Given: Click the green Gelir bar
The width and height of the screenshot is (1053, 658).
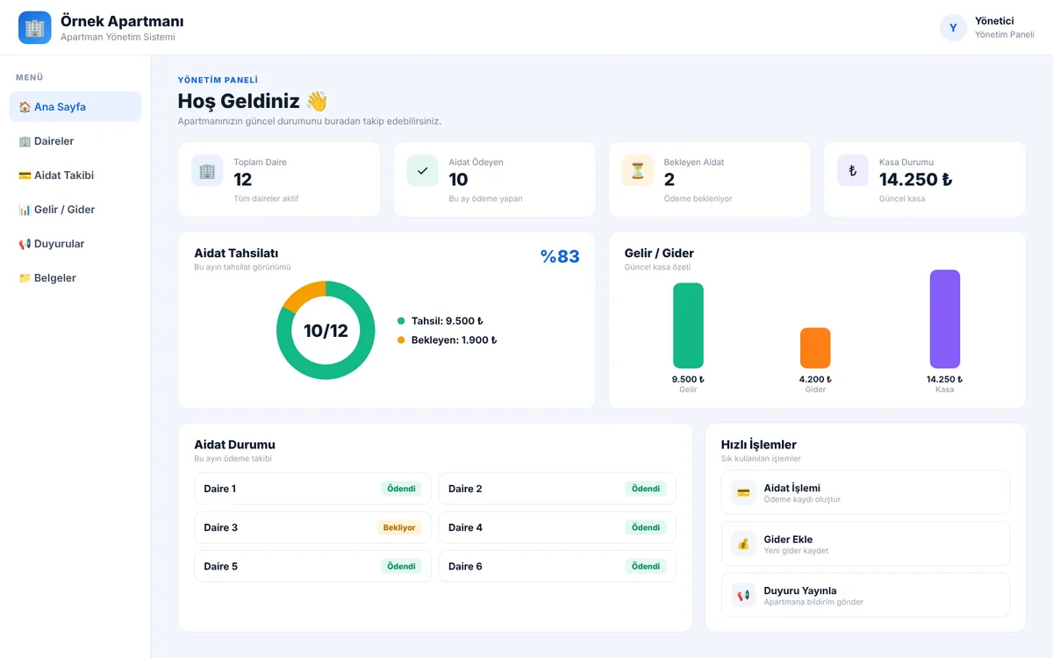Looking at the screenshot, I should (688, 325).
